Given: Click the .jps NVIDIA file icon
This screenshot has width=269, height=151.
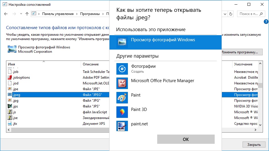Looking at the screenshot, I should point(10,106).
